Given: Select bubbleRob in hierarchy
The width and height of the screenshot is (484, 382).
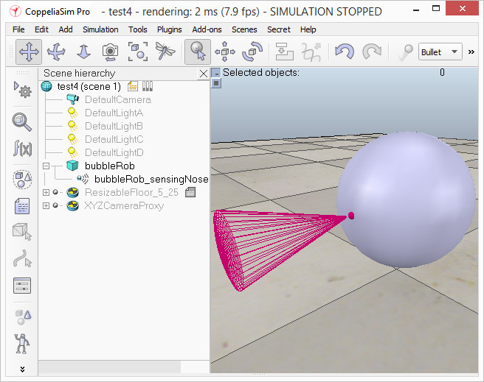Looking at the screenshot, I should coord(110,166).
